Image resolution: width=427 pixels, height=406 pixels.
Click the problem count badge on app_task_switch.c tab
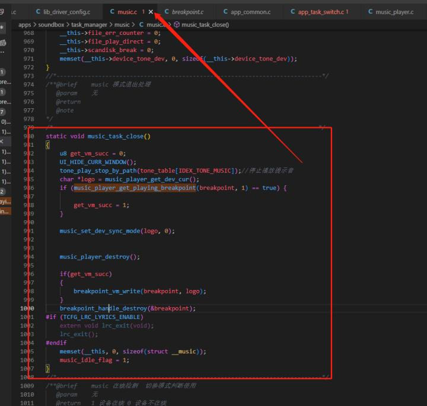(347, 12)
